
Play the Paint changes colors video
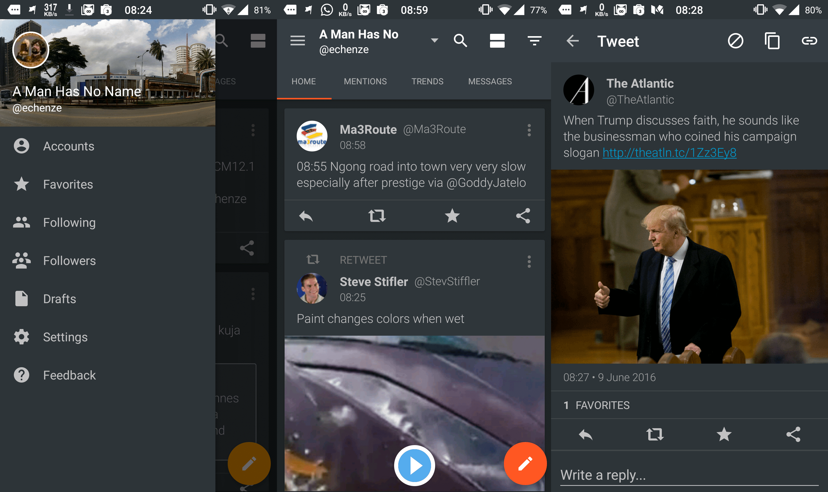point(414,465)
